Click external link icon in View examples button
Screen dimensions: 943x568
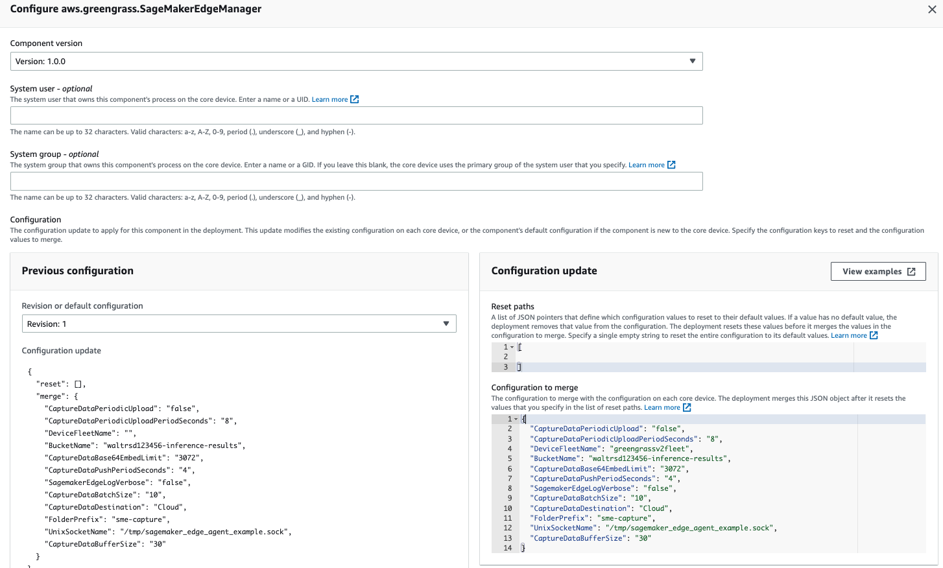click(x=911, y=272)
